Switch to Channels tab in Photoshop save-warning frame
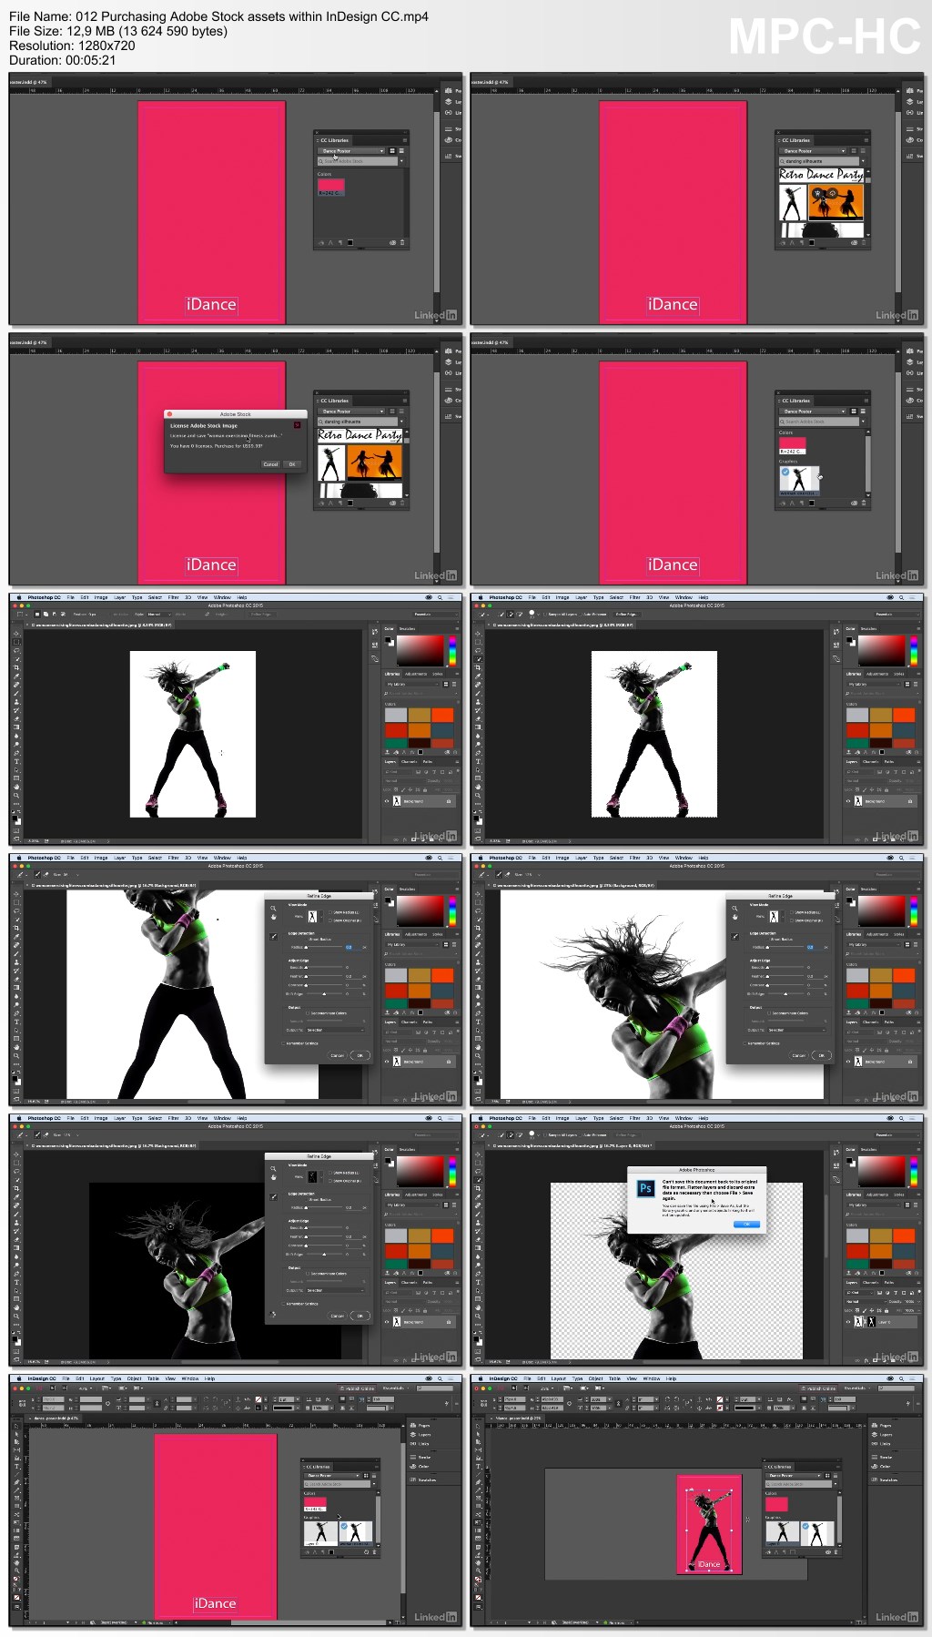 [x=870, y=1283]
